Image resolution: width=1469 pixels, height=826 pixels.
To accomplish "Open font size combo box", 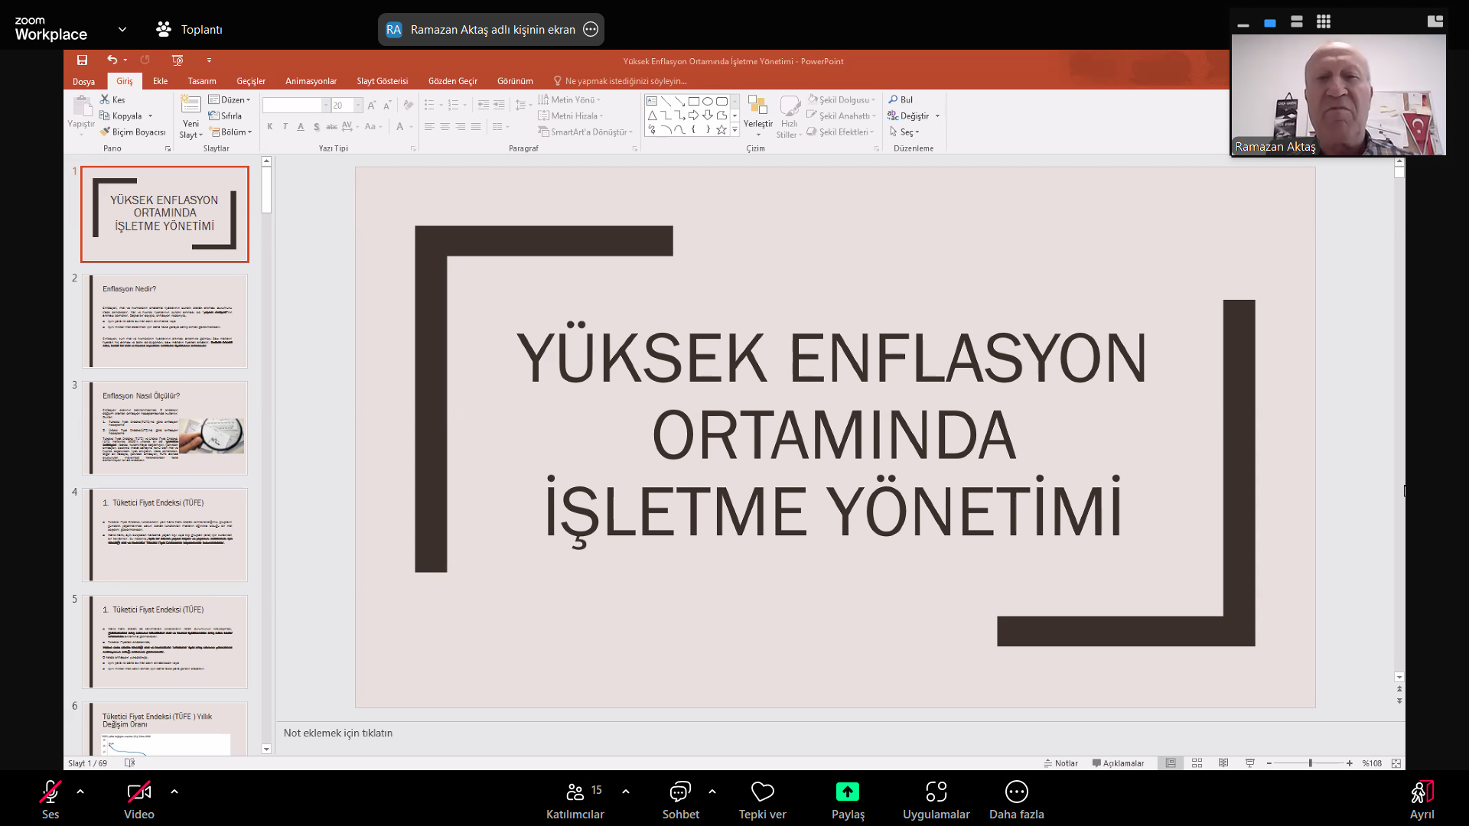I will 347,106.
